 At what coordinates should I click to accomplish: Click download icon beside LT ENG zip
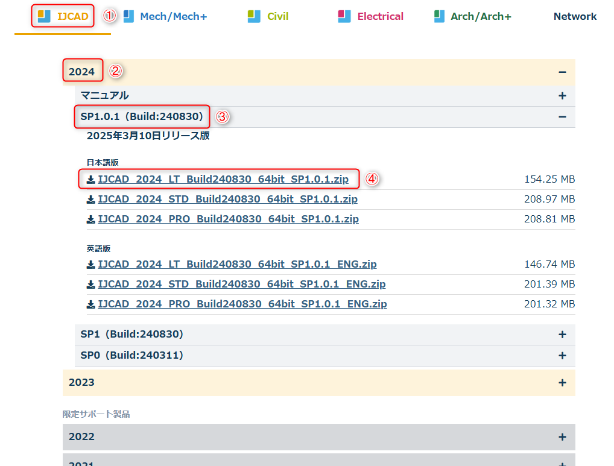click(x=91, y=265)
